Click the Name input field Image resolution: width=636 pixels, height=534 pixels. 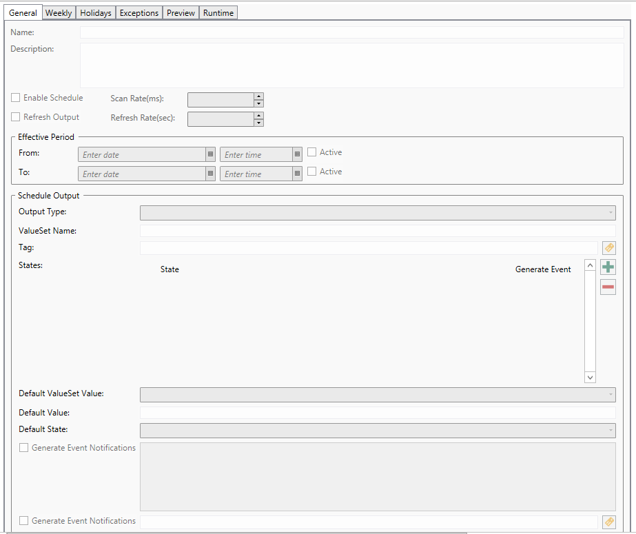351,32
